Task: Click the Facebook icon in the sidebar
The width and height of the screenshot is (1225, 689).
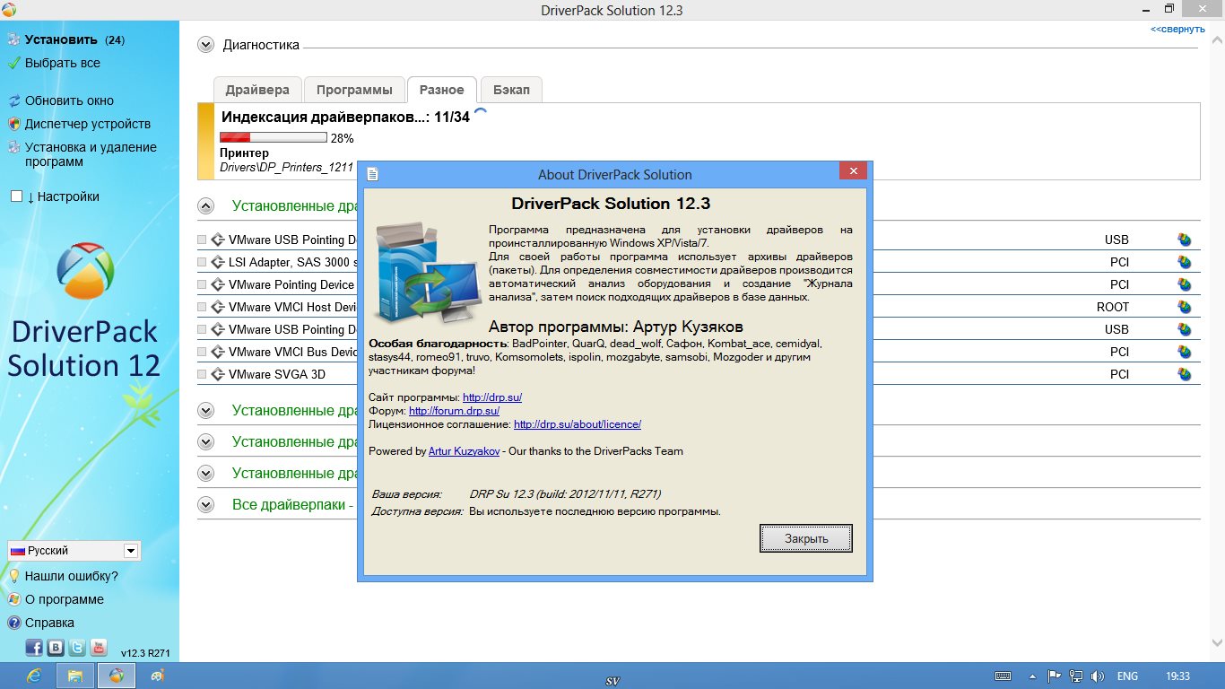Action: pyautogui.click(x=34, y=648)
